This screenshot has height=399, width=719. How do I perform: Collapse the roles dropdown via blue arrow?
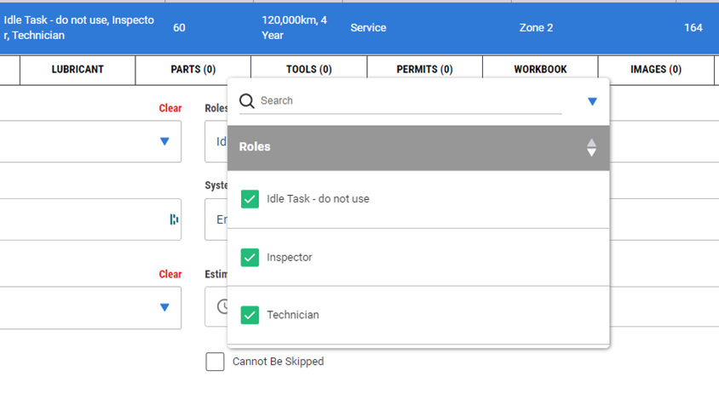[x=592, y=101]
